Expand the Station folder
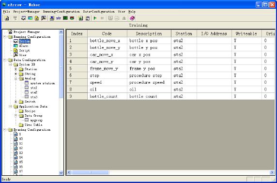The width and height of the screenshot is (277, 183). tap(15, 69)
